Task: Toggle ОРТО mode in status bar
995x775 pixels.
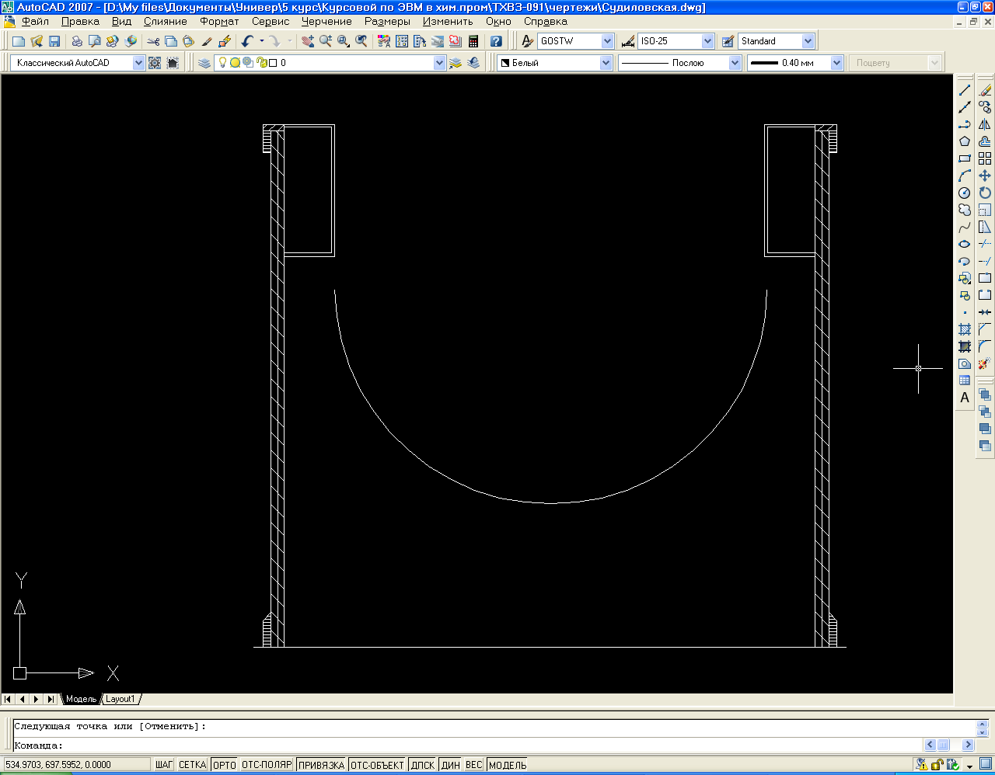Action: (x=224, y=765)
